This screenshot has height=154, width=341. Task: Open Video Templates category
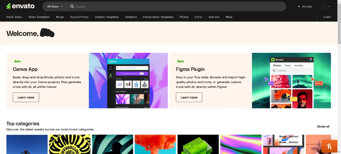[39, 17]
